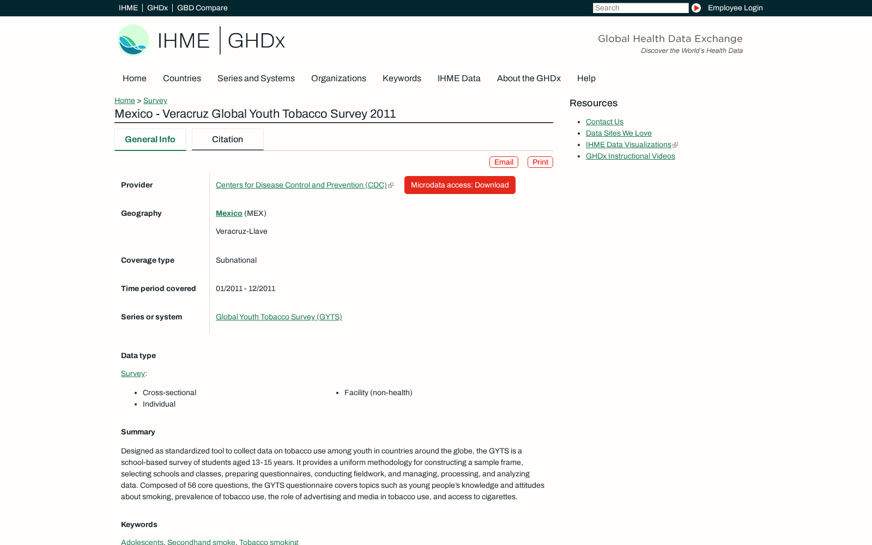Click the Print button

(x=540, y=162)
